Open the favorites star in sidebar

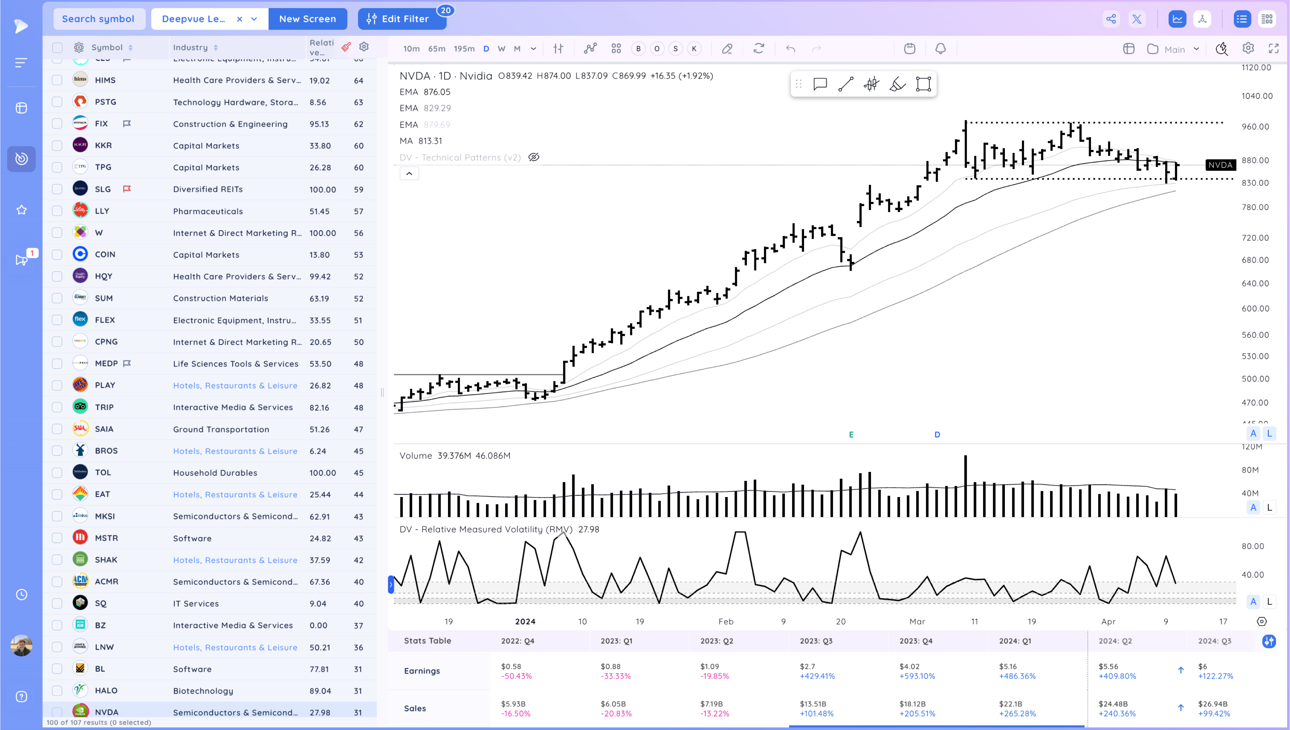tap(21, 210)
